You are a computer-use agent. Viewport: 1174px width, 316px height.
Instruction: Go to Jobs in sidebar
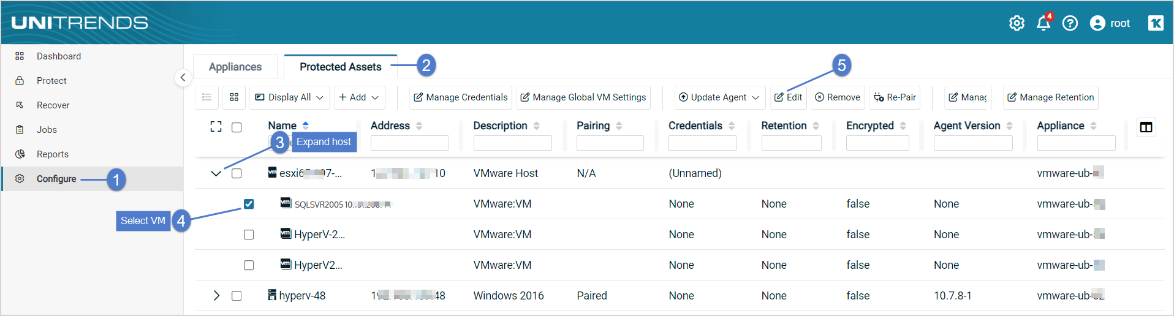click(47, 130)
